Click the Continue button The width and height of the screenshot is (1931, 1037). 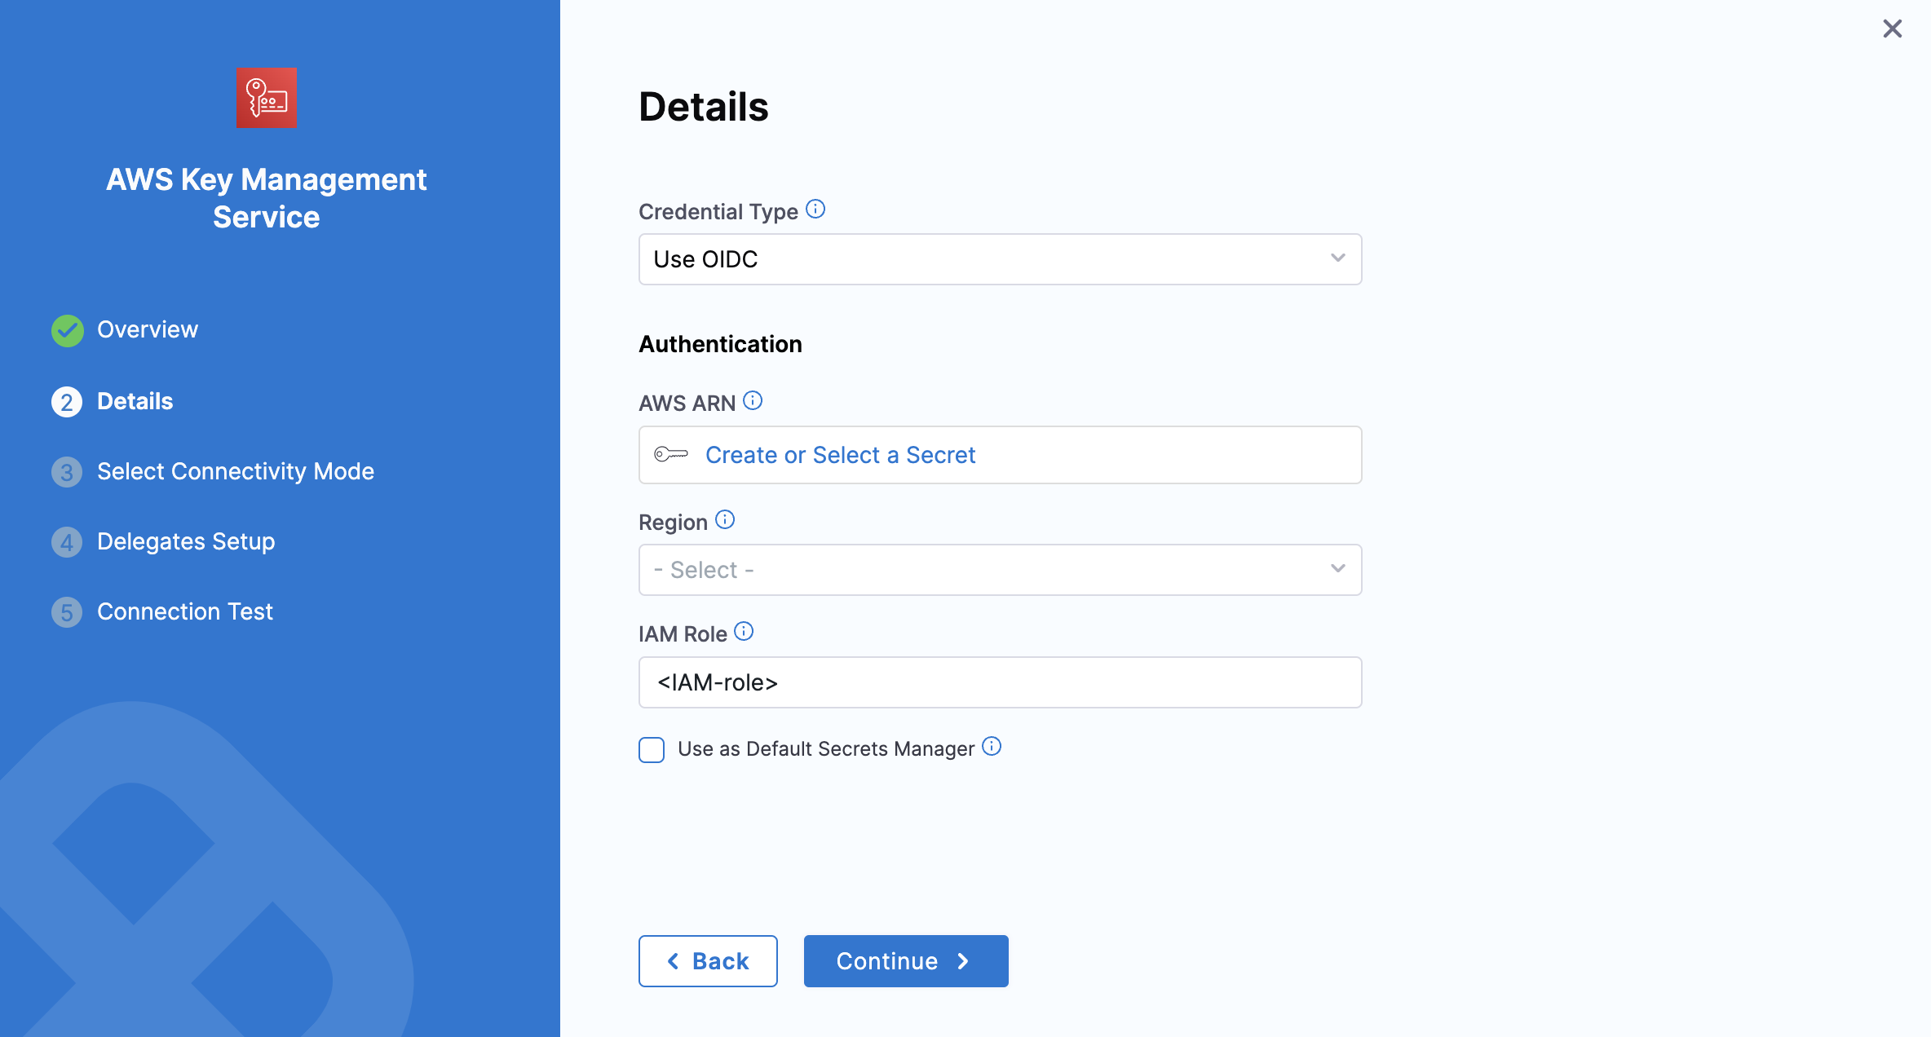(x=905, y=960)
